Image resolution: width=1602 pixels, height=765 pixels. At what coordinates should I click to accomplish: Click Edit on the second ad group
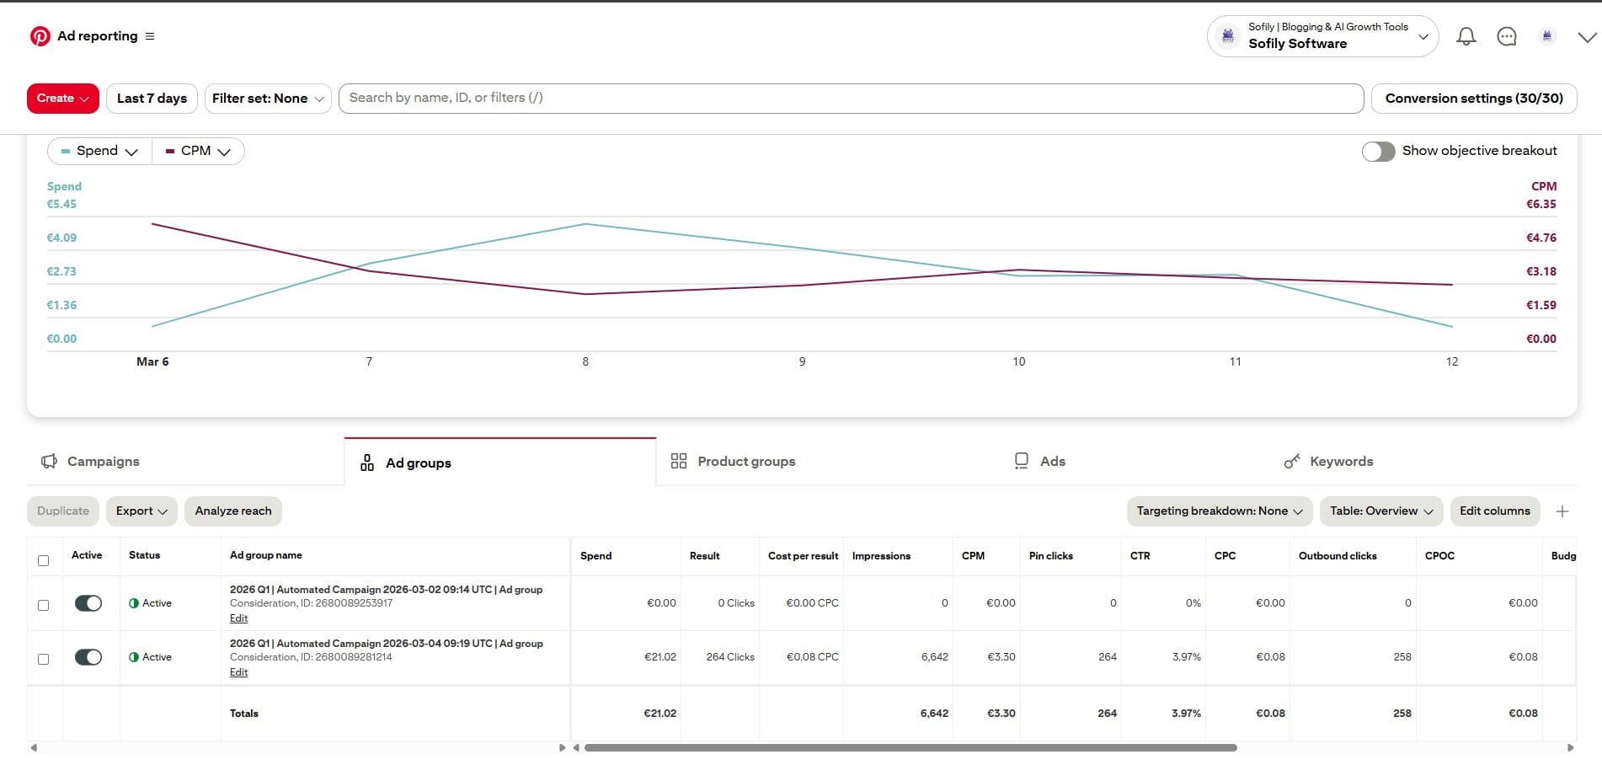point(238,671)
